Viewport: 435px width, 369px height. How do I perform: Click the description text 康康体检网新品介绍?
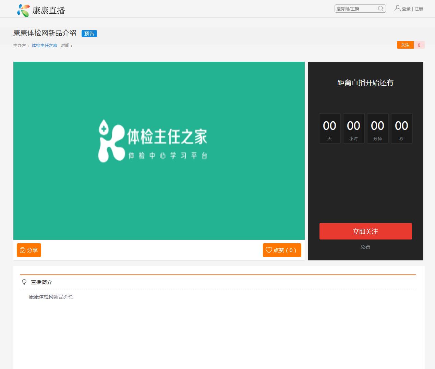point(51,297)
